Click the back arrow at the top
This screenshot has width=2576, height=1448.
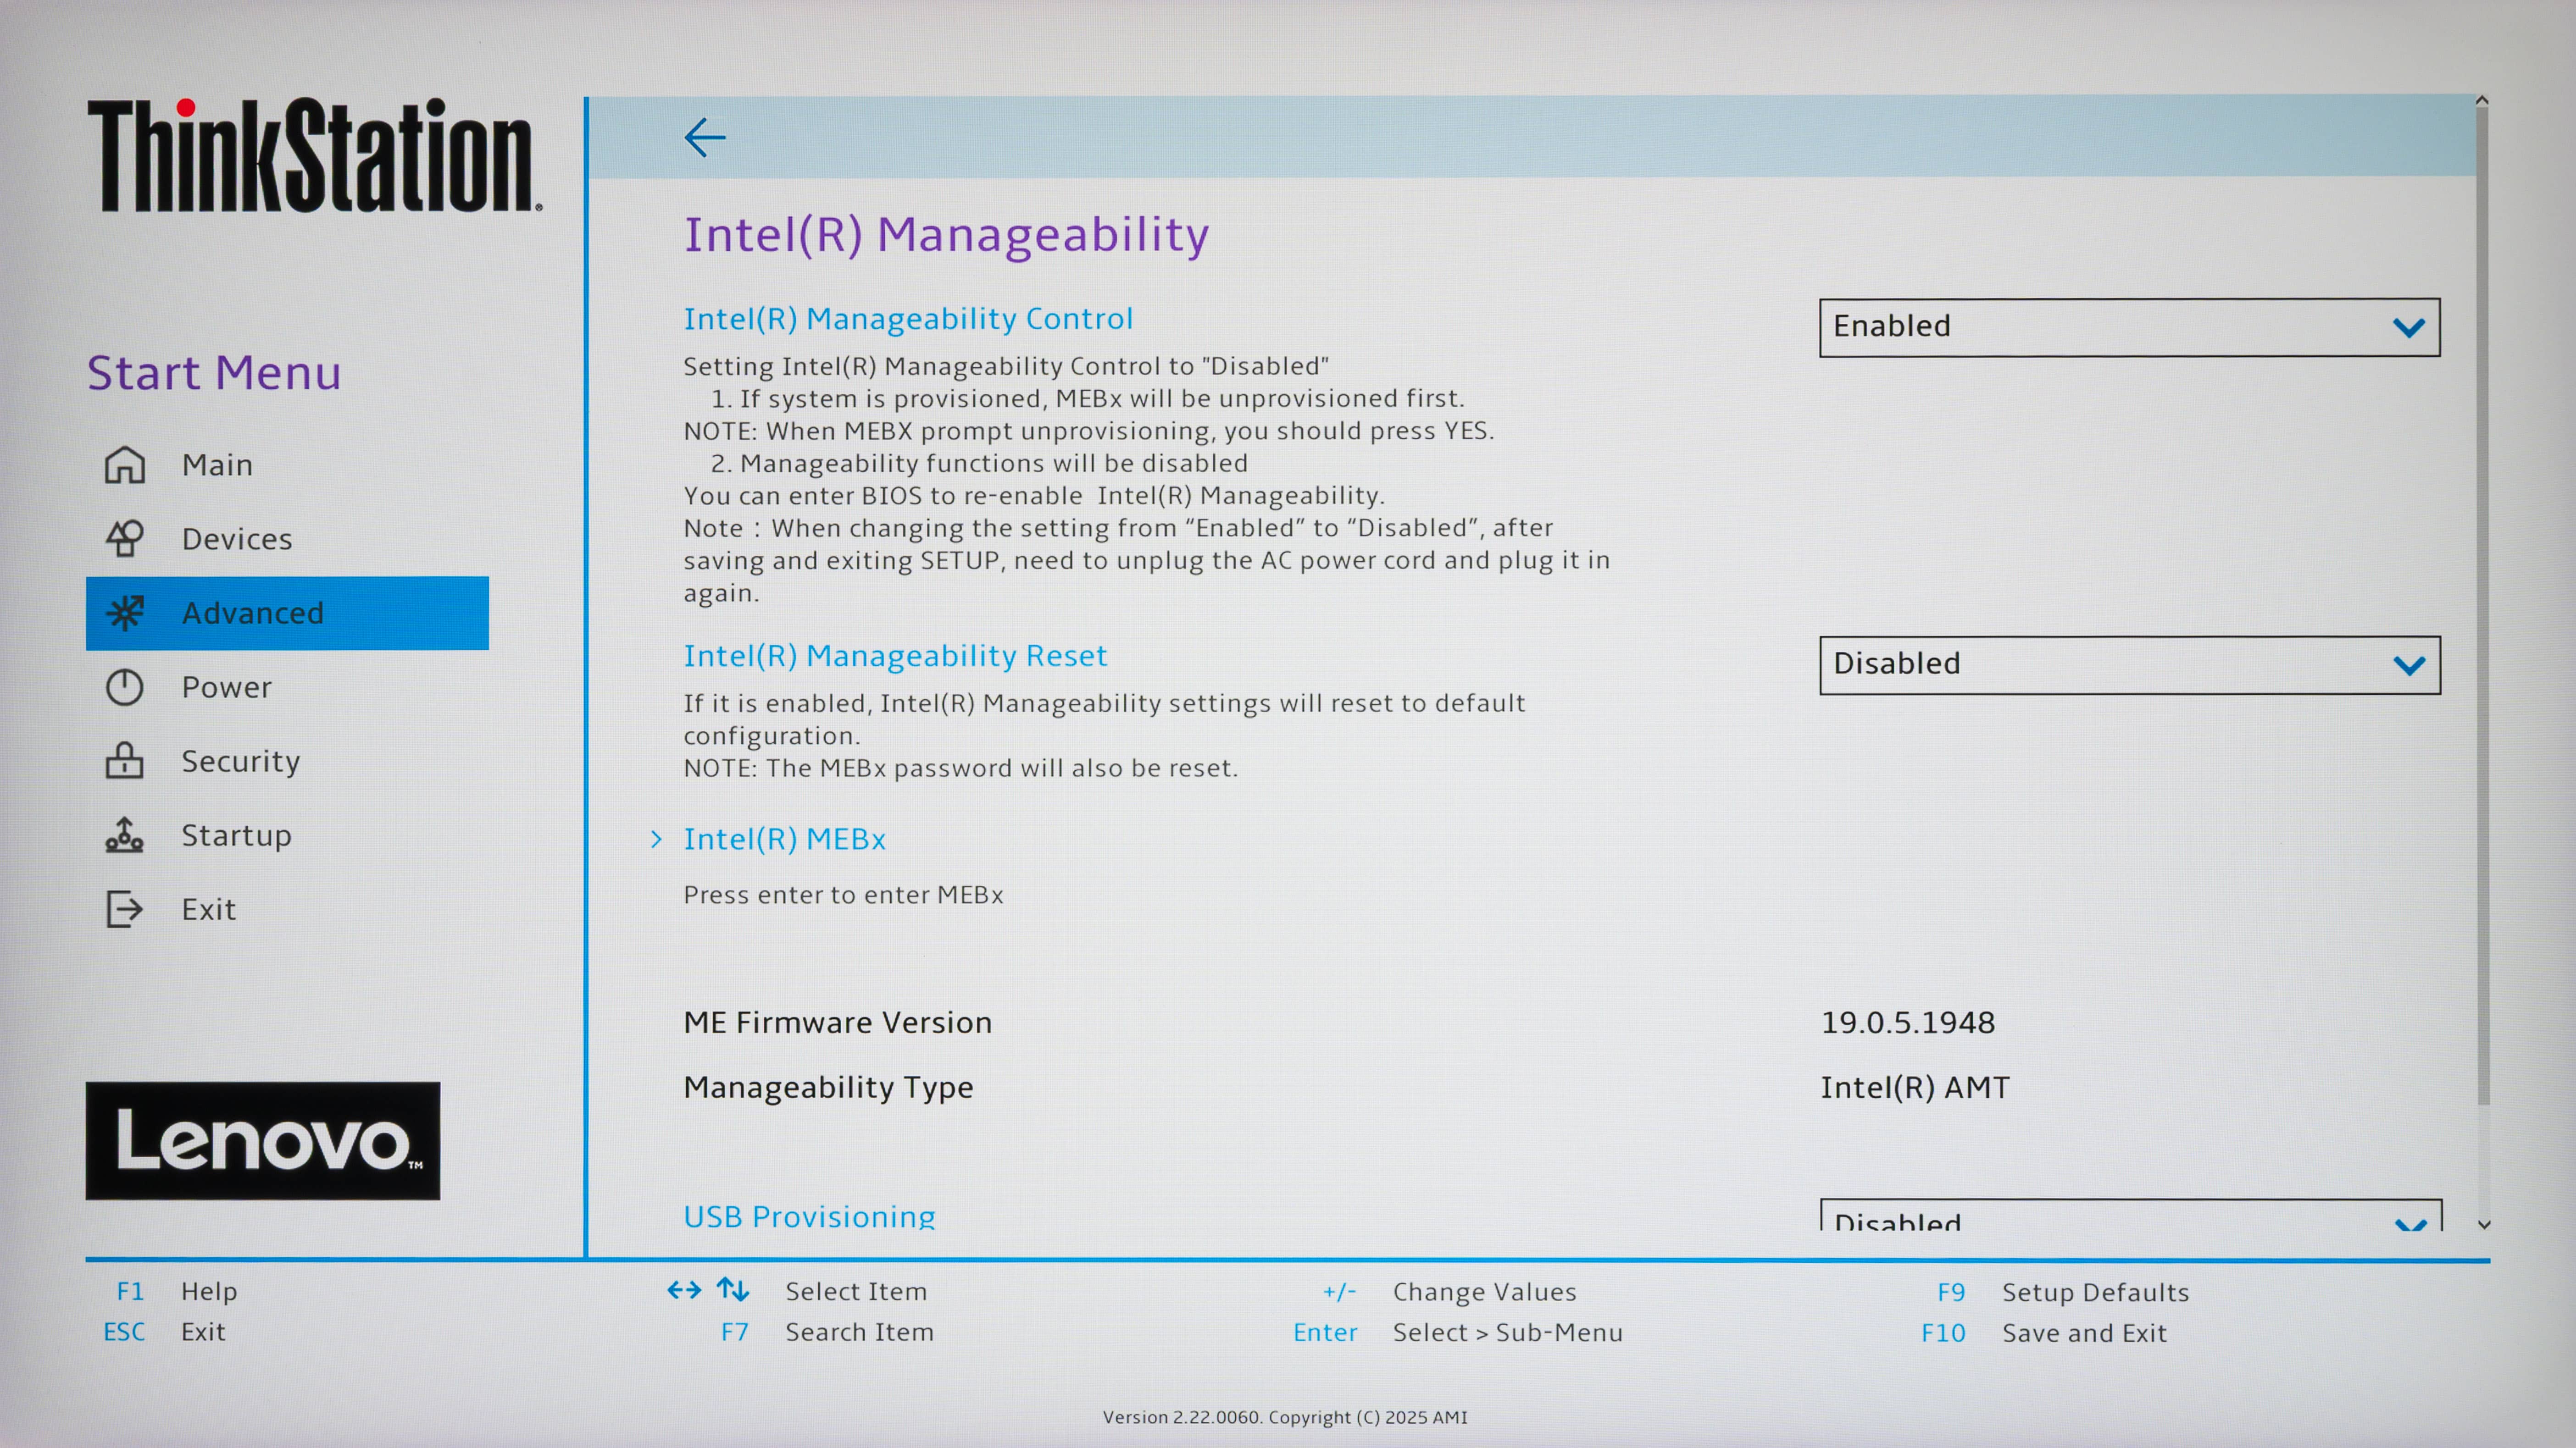tap(705, 137)
